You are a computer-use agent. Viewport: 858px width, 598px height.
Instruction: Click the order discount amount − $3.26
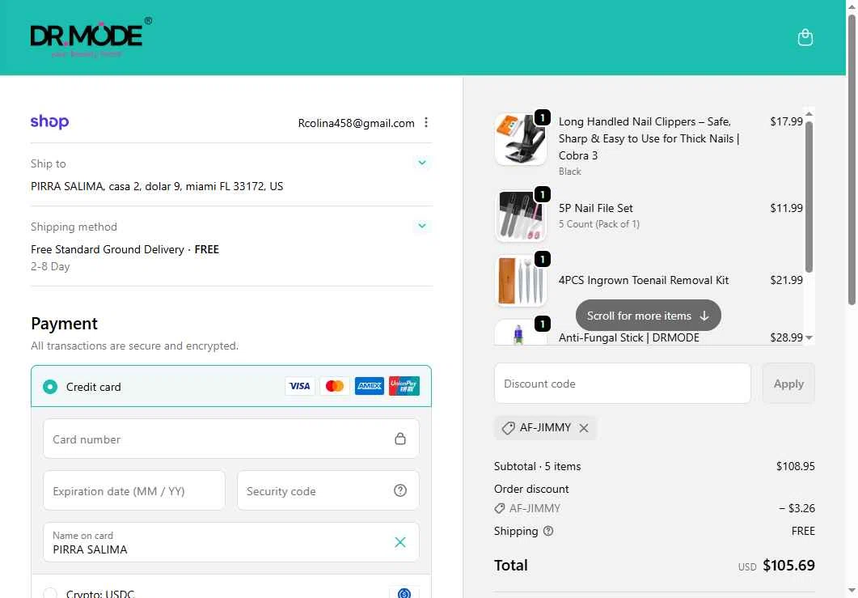[x=797, y=508]
